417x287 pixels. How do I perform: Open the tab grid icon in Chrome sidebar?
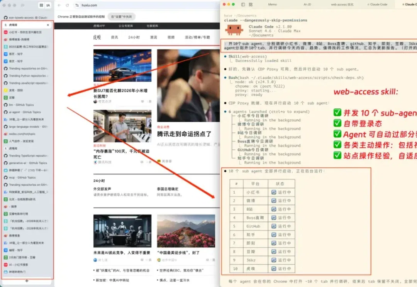point(41,5)
